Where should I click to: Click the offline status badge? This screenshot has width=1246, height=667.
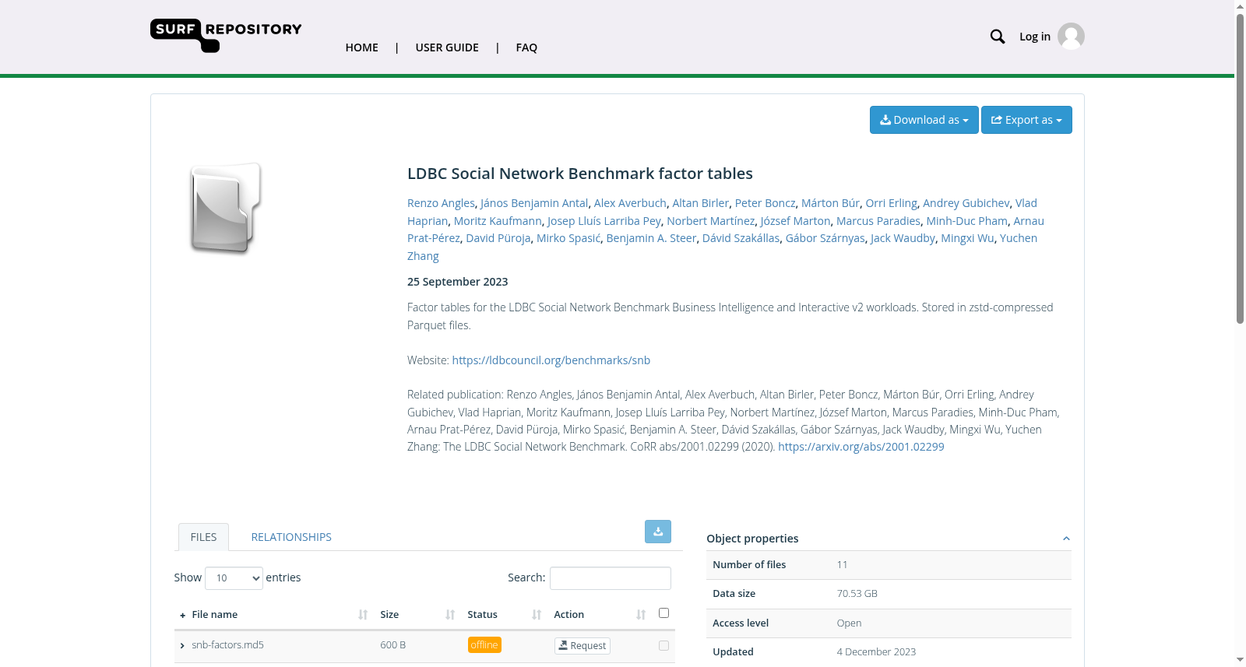pyautogui.click(x=484, y=645)
